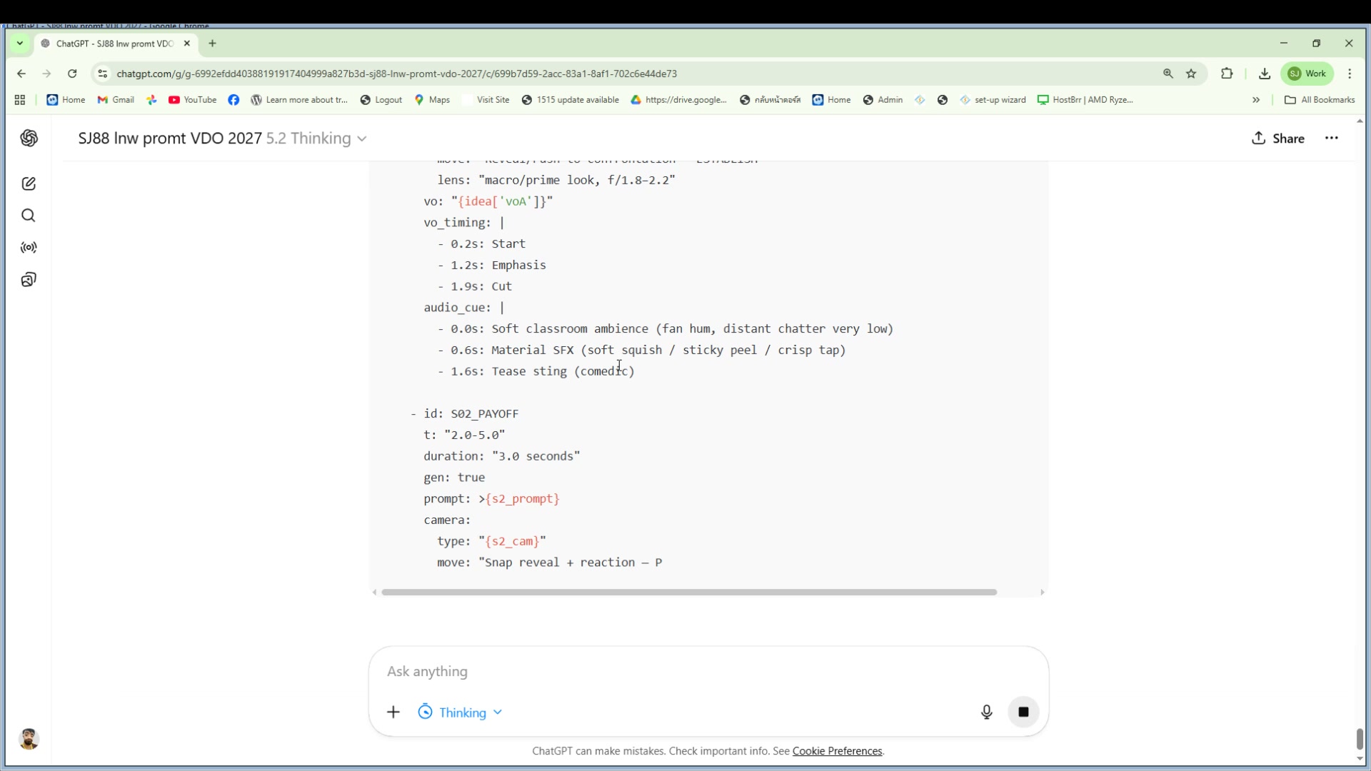Start a new chat via the pencil icon
Image resolution: width=1371 pixels, height=771 pixels.
(29, 184)
